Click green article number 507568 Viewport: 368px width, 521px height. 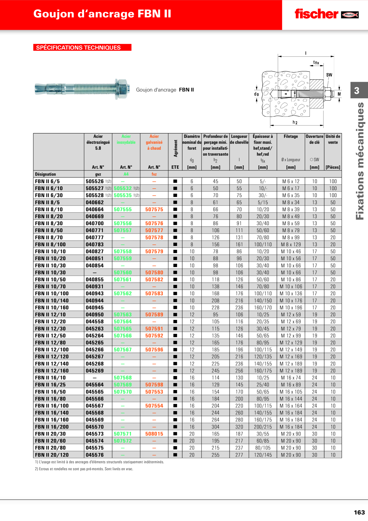[x=123, y=378]
